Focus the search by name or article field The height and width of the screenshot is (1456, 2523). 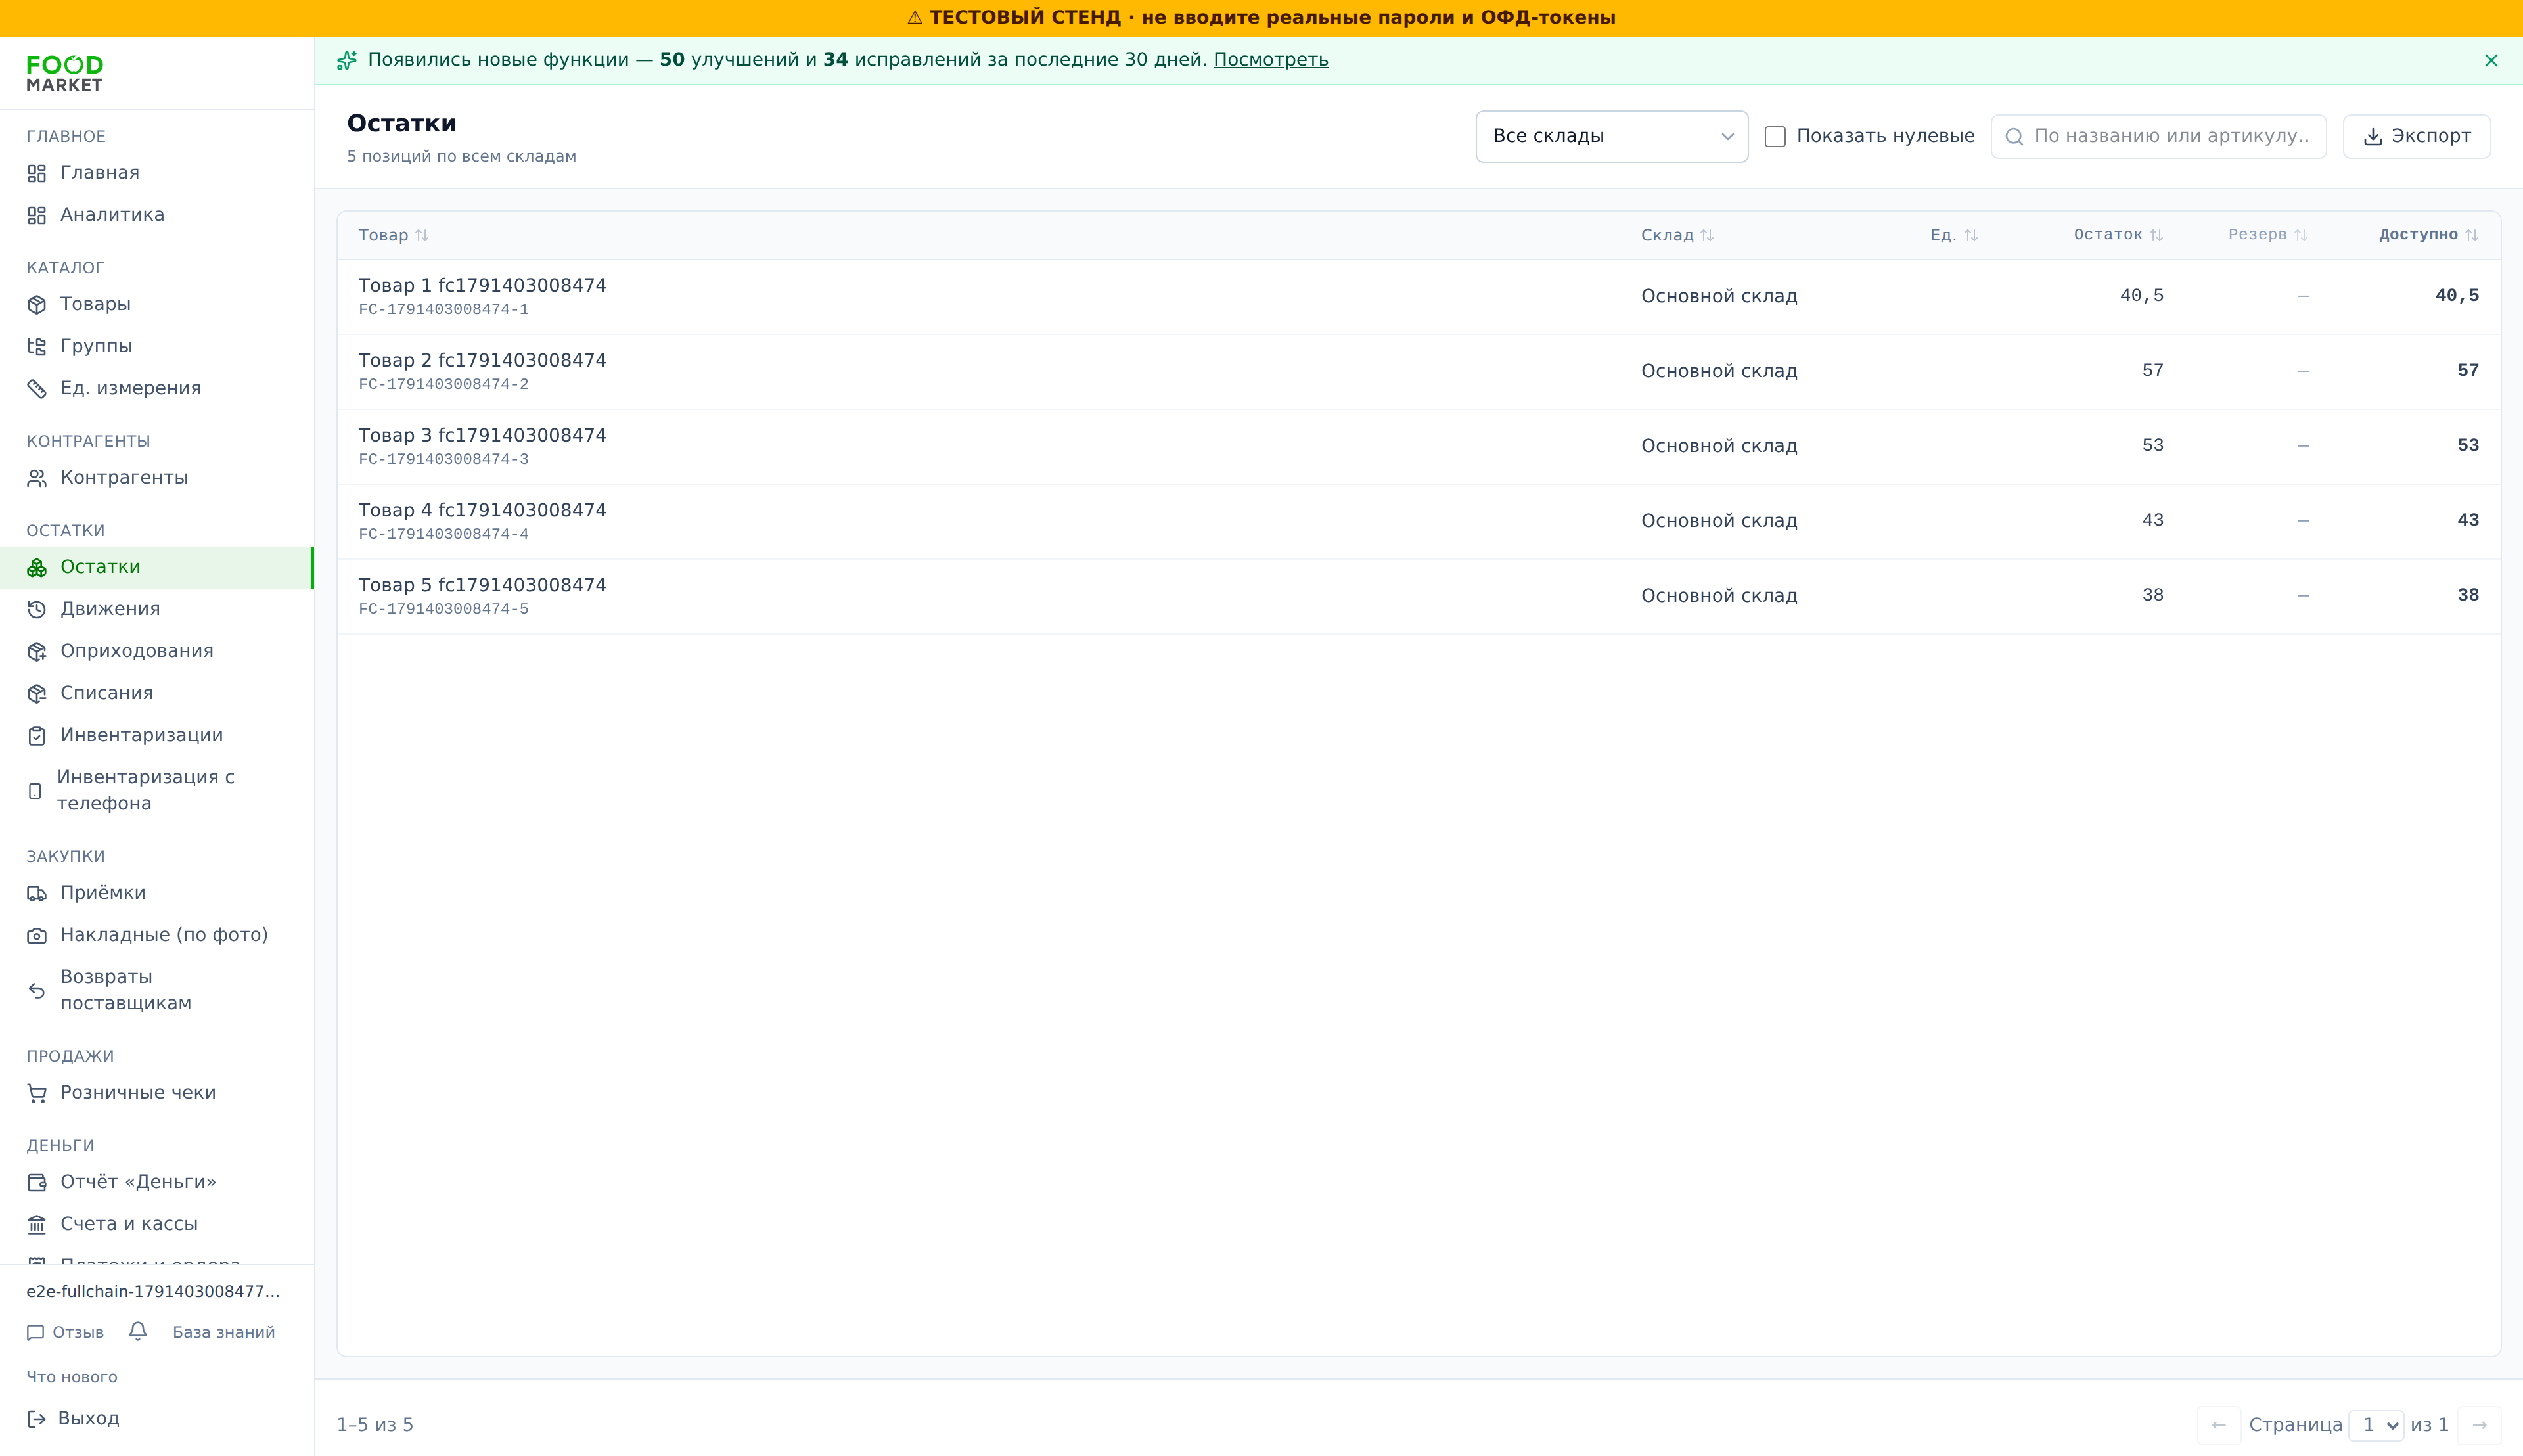tap(2158, 137)
